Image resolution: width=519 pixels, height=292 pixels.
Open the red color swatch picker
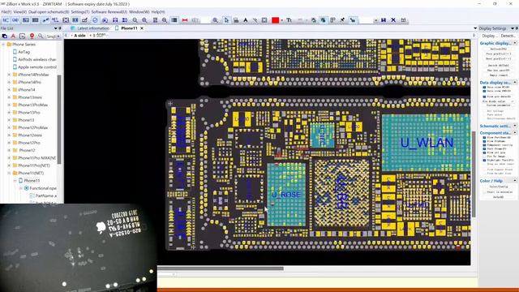[275, 20]
